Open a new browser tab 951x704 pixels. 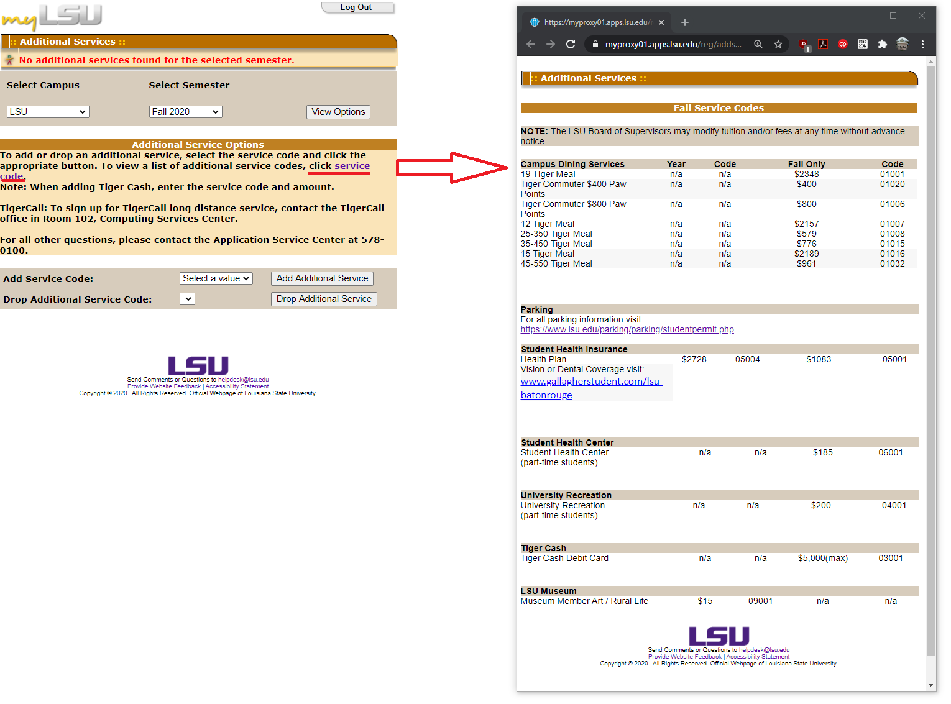(x=685, y=22)
